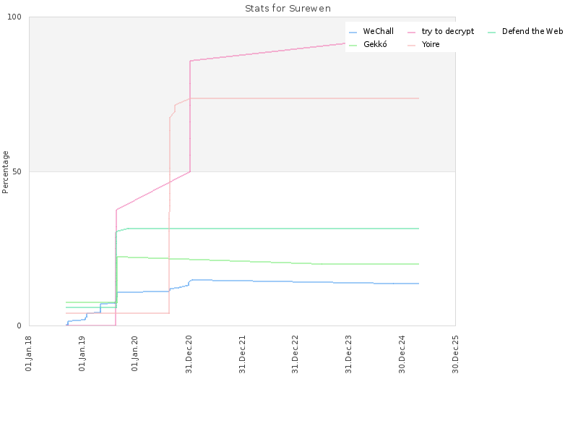
Task: Click the Defend the Web legend marker
Action: (492, 32)
